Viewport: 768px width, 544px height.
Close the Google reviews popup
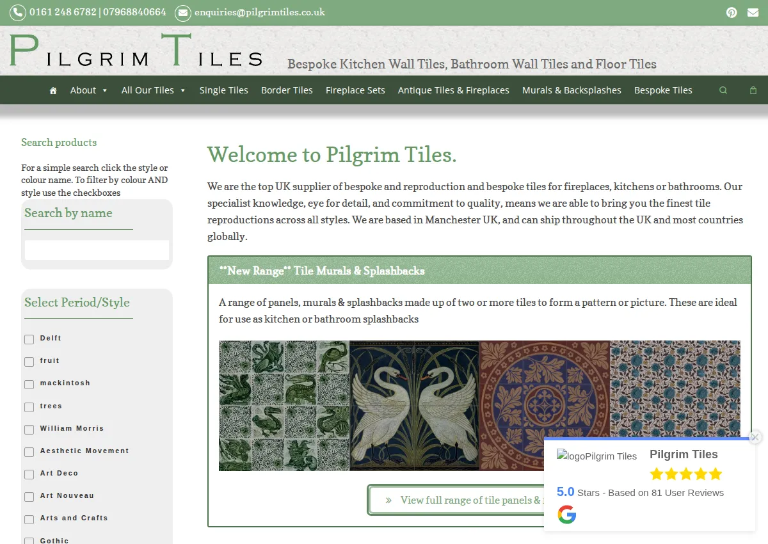pos(755,437)
